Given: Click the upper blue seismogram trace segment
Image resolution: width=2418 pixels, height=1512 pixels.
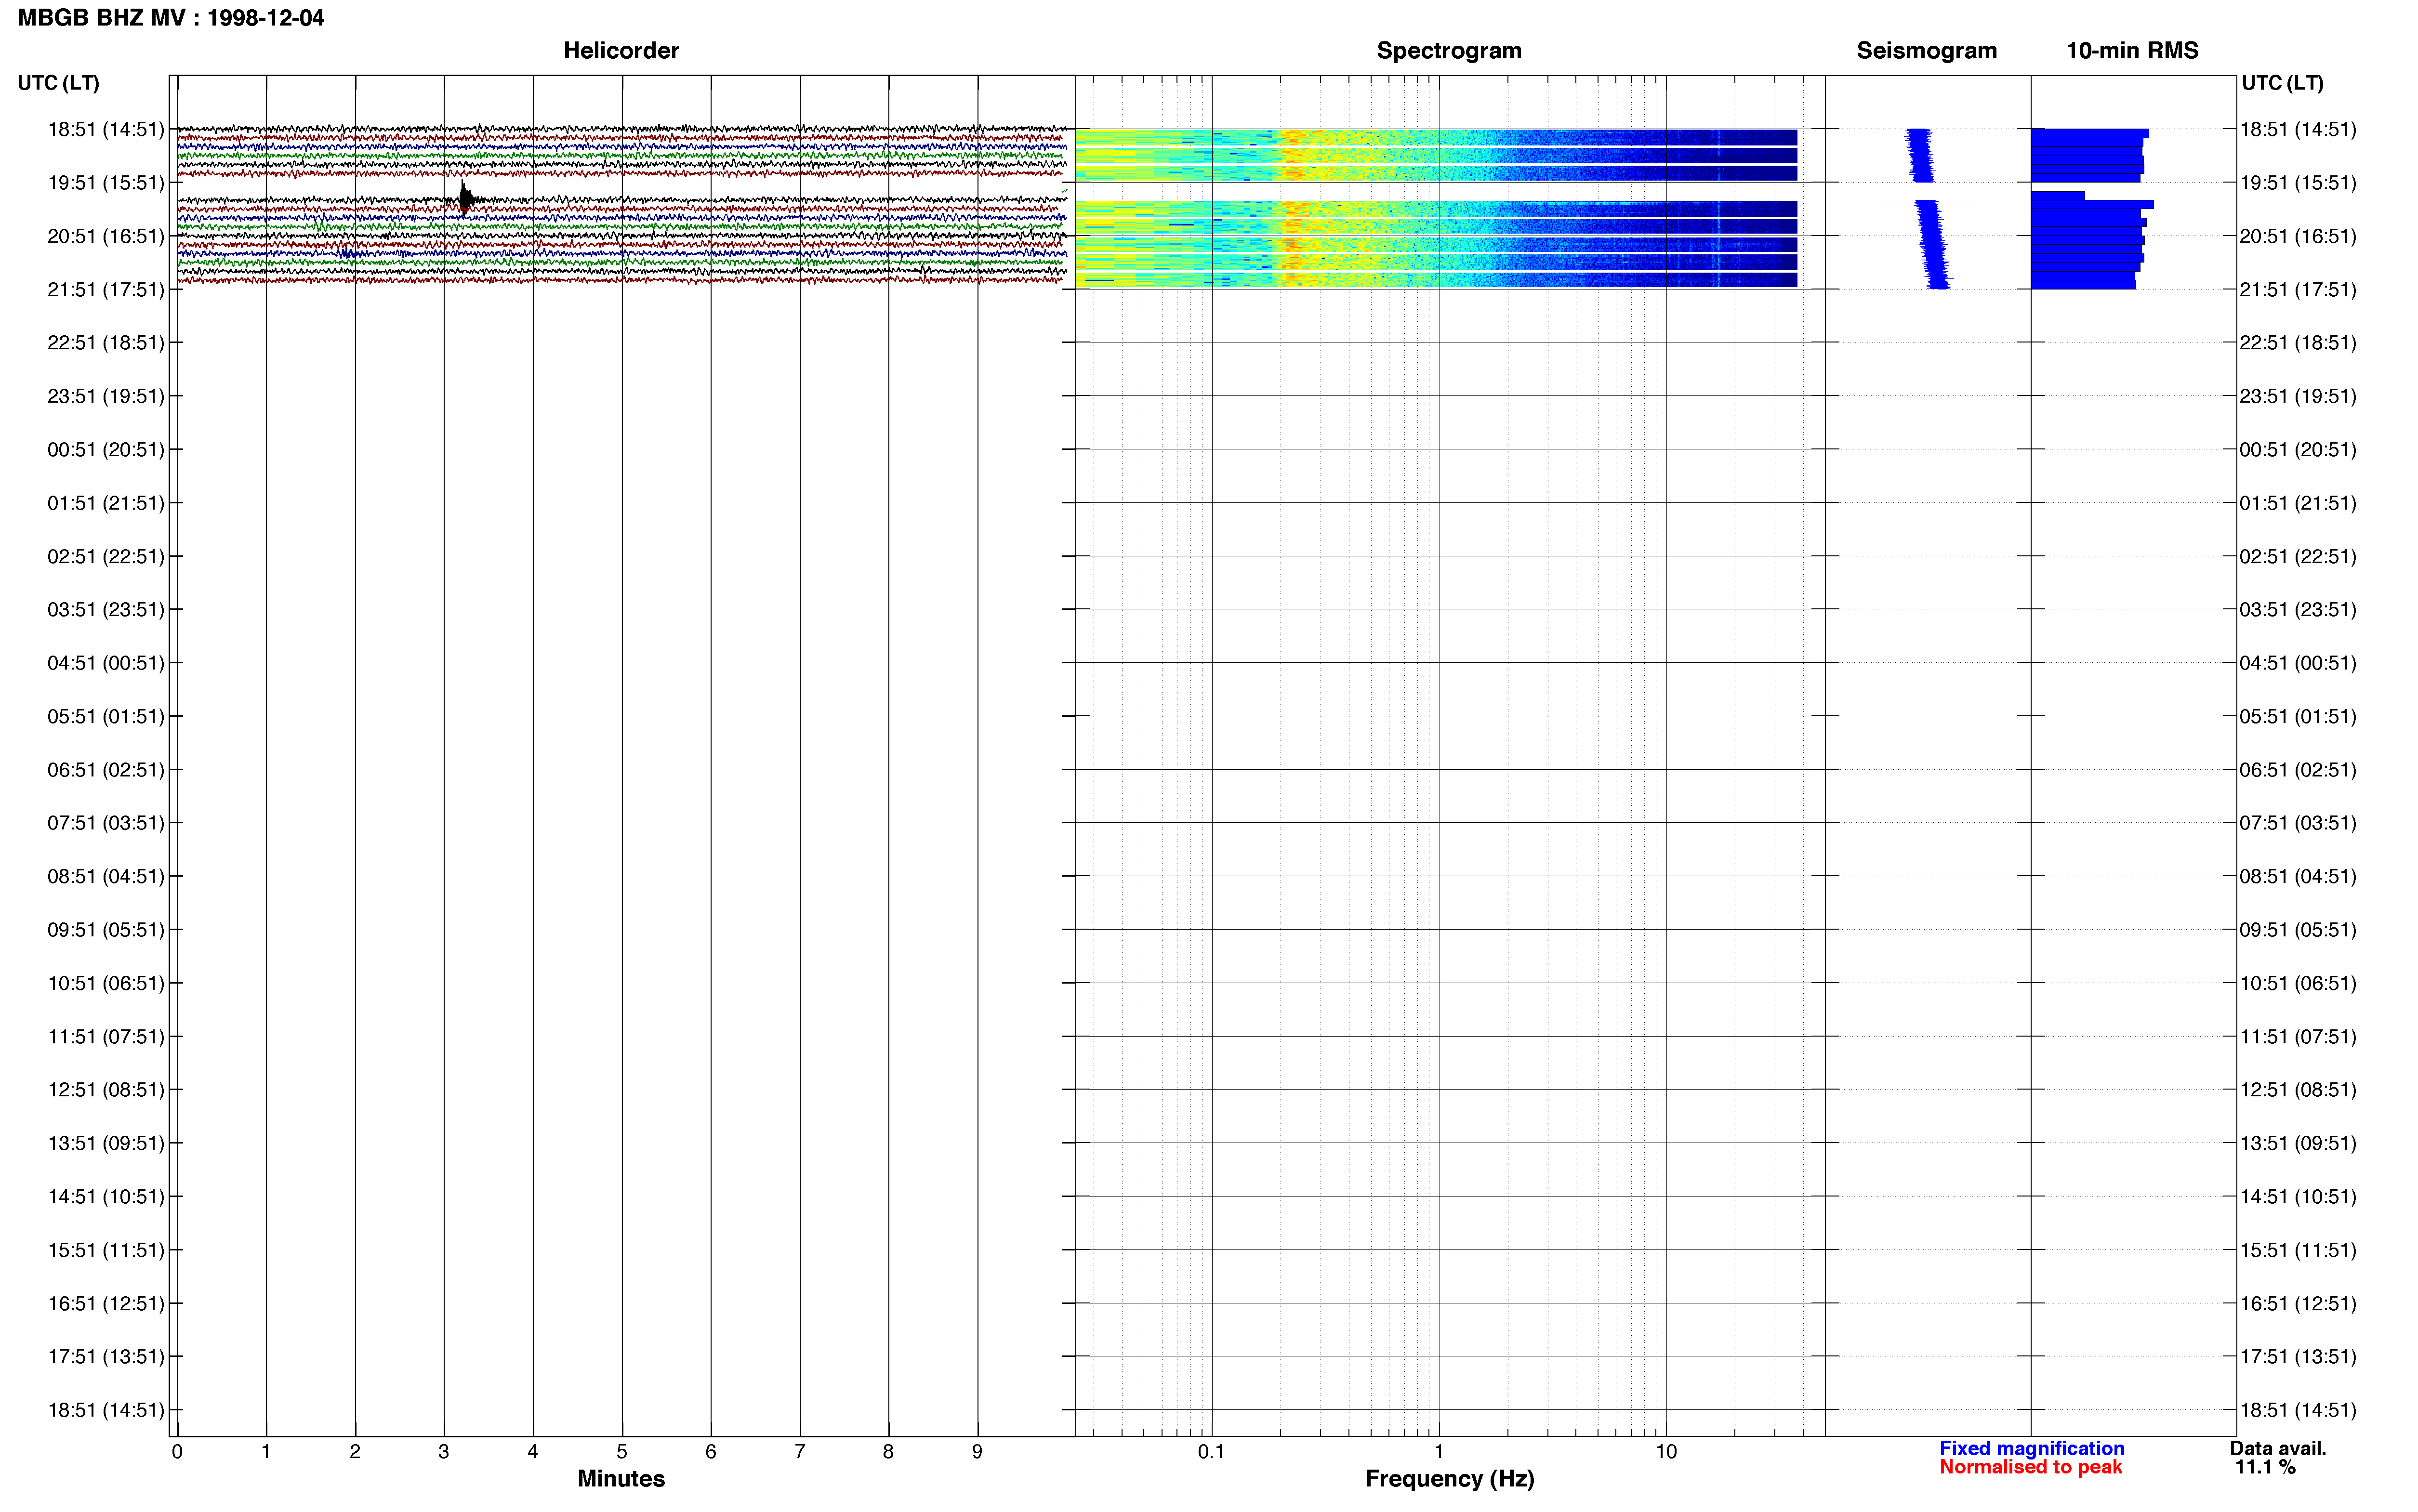Looking at the screenshot, I should coord(1920,155).
